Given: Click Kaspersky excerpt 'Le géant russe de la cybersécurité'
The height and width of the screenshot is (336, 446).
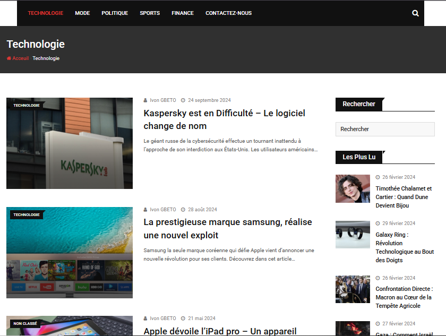Looking at the screenshot, I should coord(230,145).
